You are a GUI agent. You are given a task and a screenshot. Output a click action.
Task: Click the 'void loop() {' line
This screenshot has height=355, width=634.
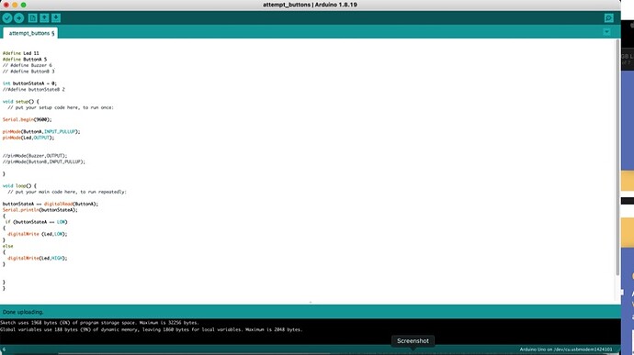[x=19, y=186]
